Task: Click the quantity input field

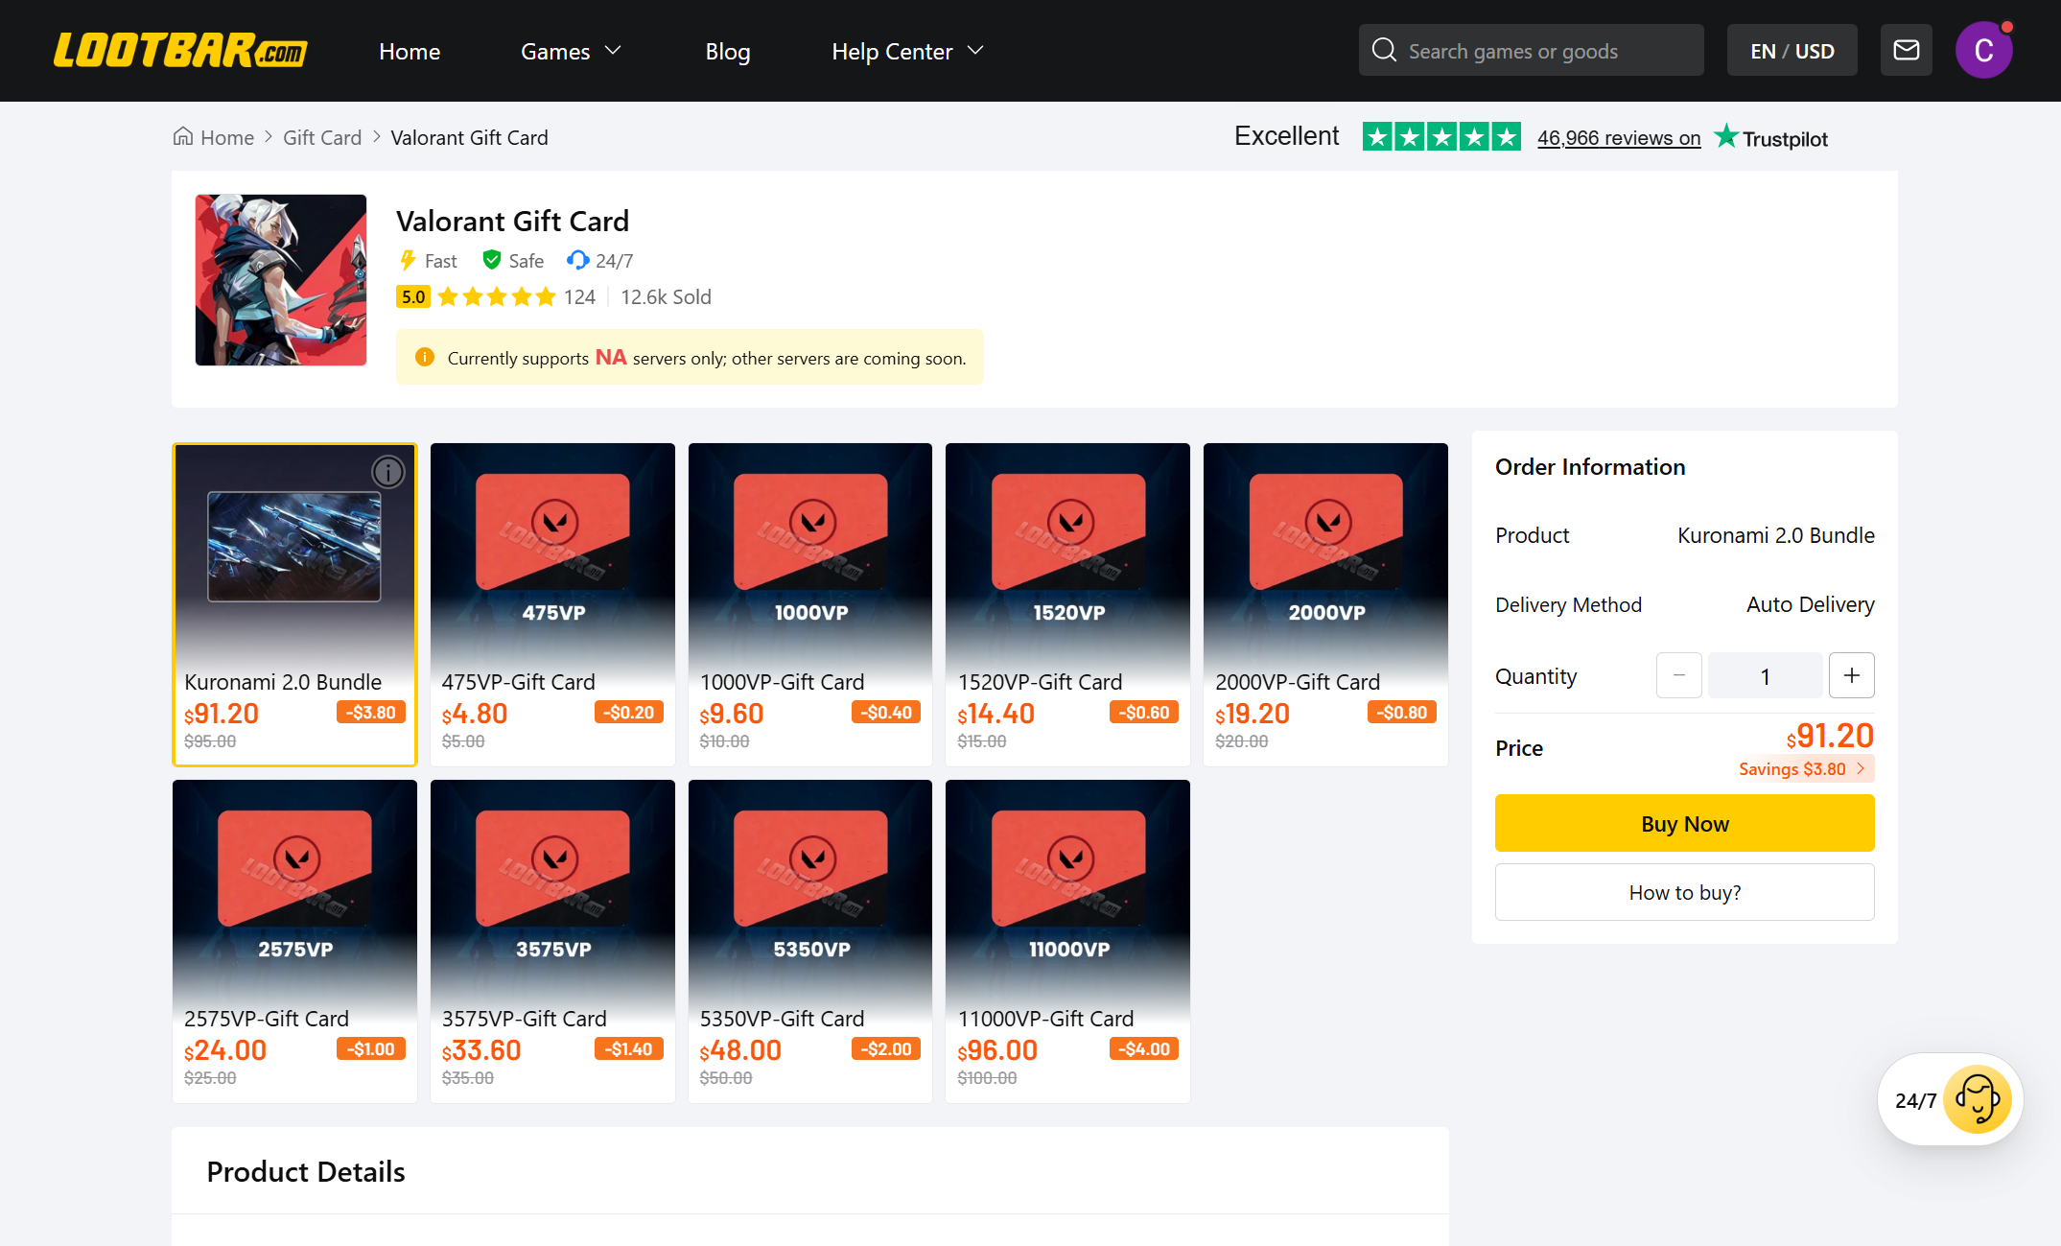Action: click(1765, 675)
